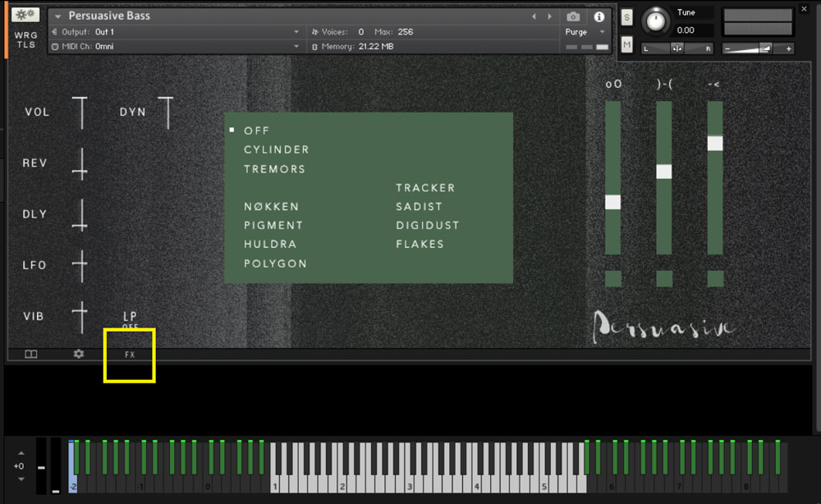The image size is (821, 504).
Task: Click the -< vertical fader handle
Action: (x=715, y=144)
